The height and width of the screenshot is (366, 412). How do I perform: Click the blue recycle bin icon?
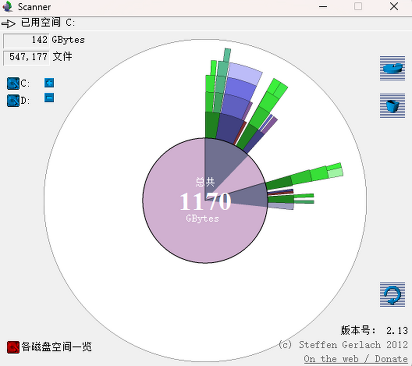392,106
